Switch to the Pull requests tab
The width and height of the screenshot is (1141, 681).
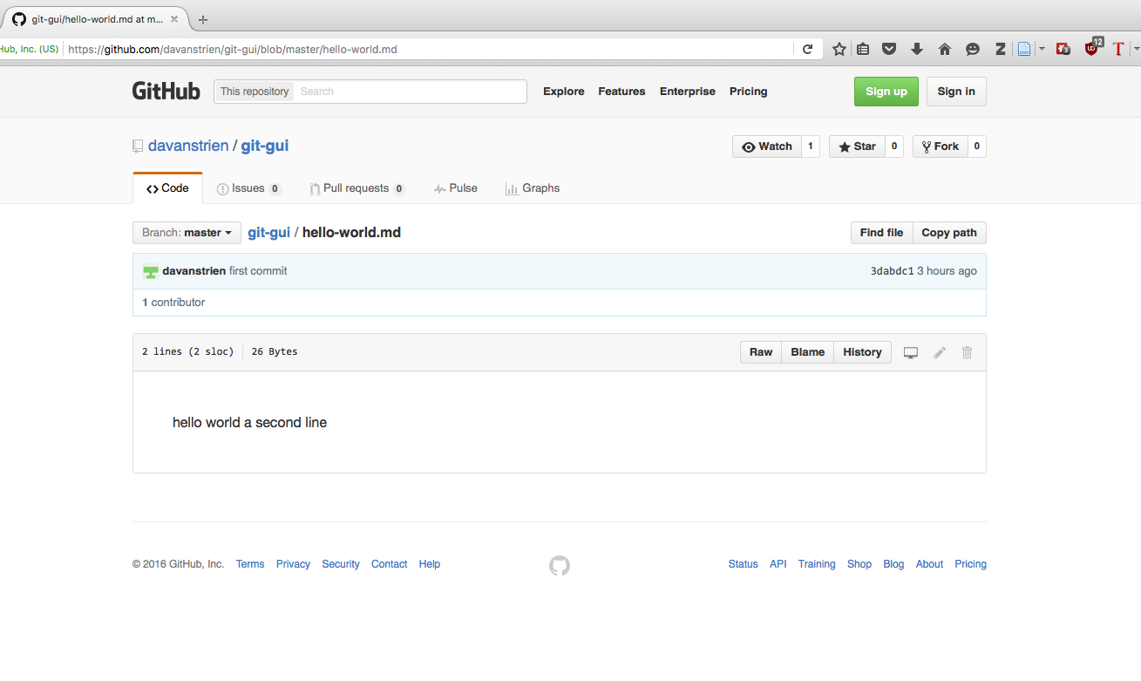point(357,188)
